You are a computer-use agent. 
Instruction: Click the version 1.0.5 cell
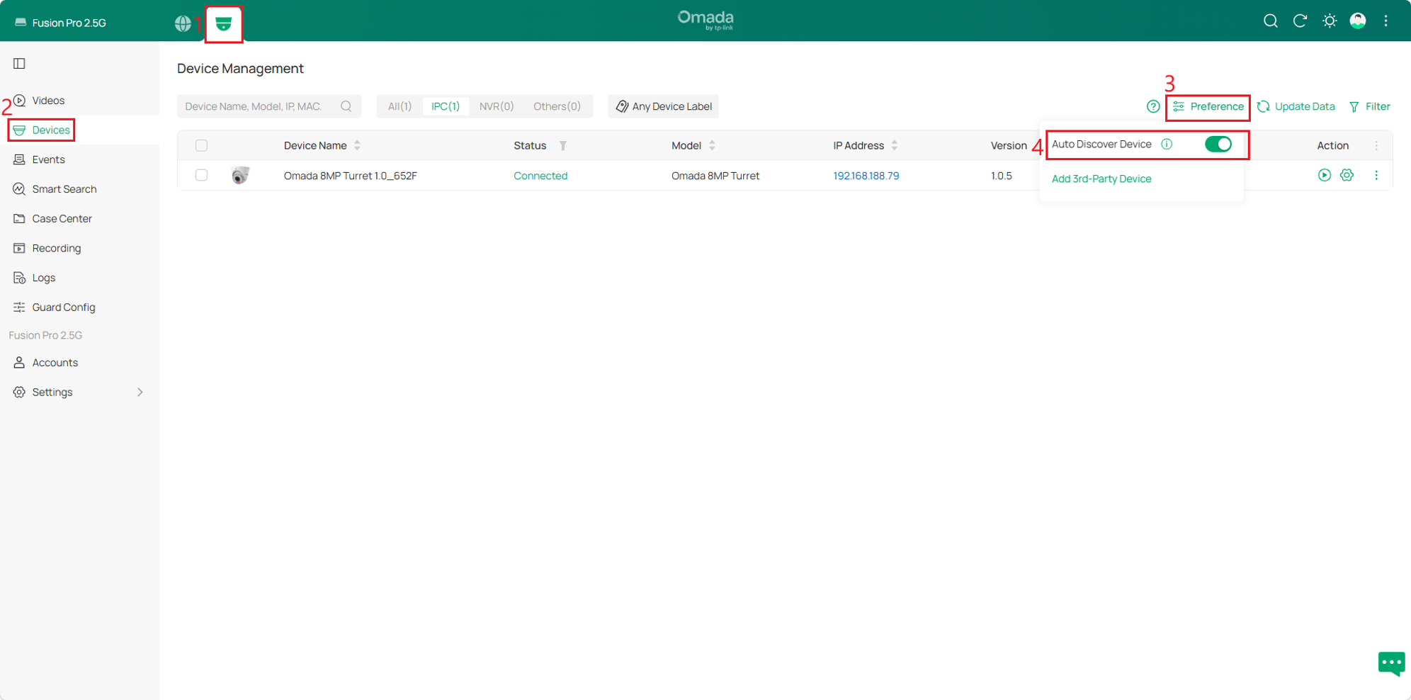point(1002,176)
